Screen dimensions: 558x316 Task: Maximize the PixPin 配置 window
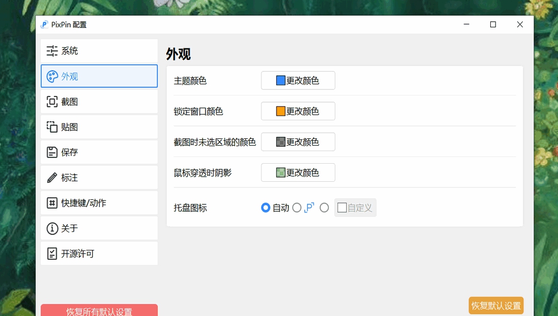(493, 24)
